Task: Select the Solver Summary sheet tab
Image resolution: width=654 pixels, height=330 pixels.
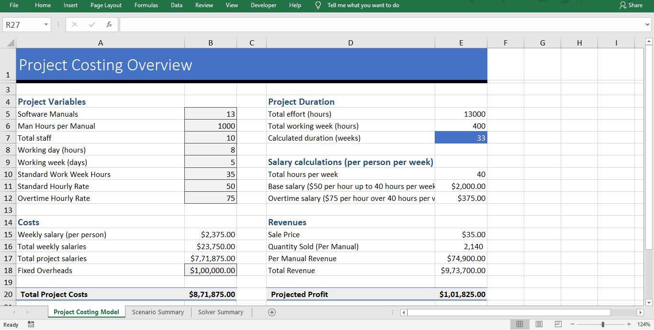Action: tap(220, 312)
